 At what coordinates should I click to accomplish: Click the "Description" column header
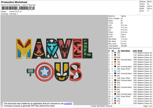(125, 51)
